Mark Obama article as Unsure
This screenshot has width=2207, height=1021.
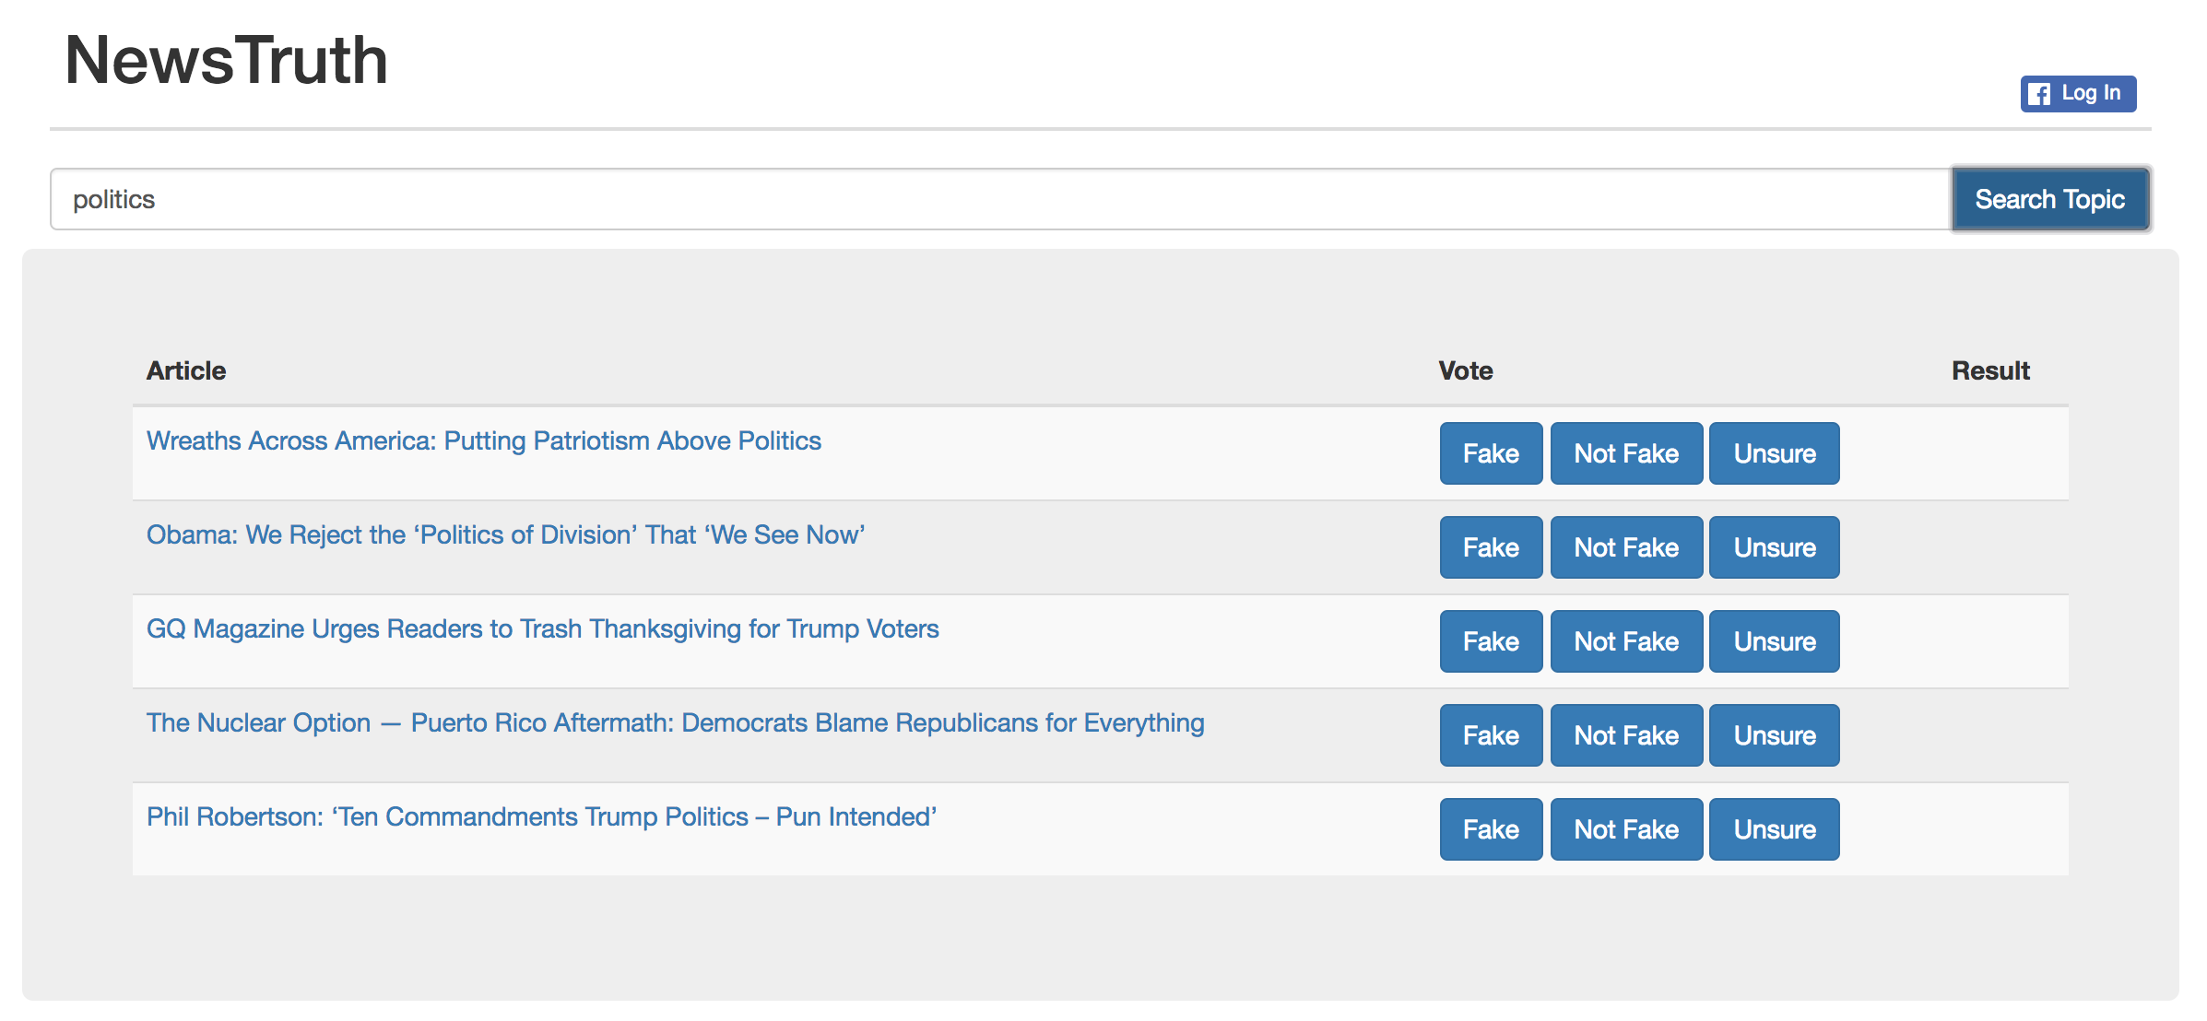click(x=1773, y=547)
